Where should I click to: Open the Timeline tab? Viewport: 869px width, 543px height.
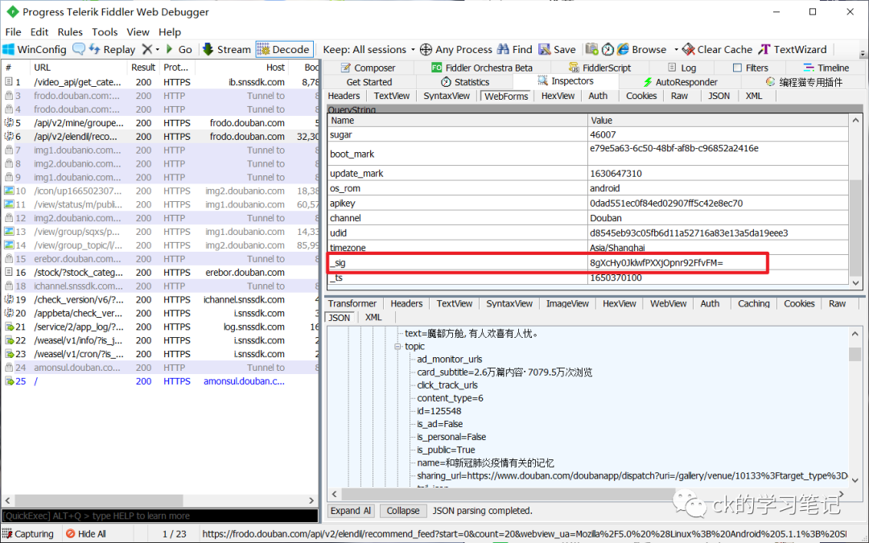[x=826, y=68]
